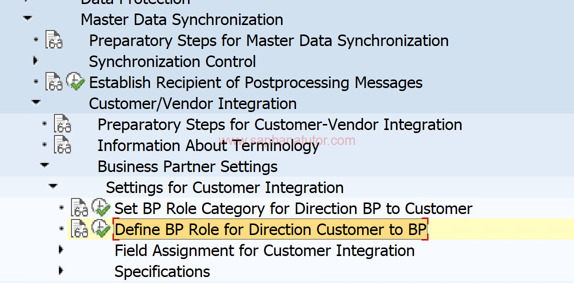This screenshot has height=283, width=574.
Task: Select Set BP Role Category for Direction BP to Customer
Action: coord(293,208)
